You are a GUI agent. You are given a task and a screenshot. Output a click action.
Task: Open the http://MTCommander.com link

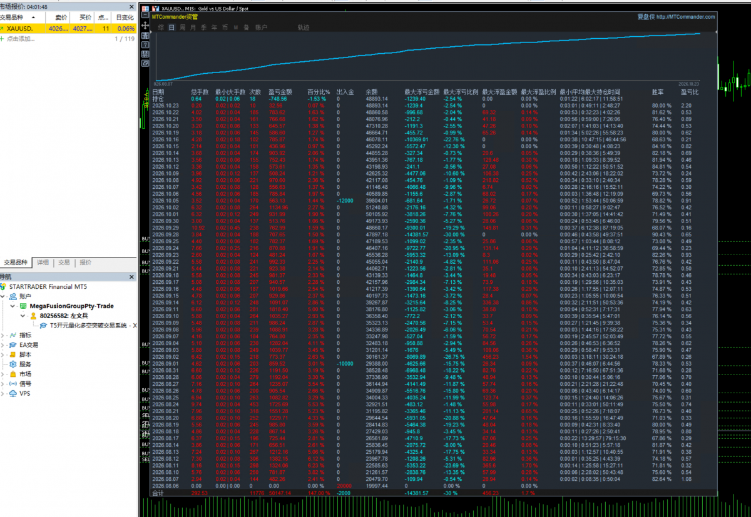pyautogui.click(x=686, y=17)
